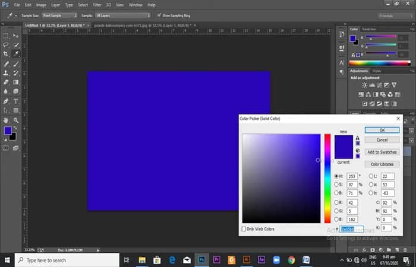The image size is (416, 267).
Task: Enable Show Sampling Ring checkbox
Action: pyautogui.click(x=159, y=15)
